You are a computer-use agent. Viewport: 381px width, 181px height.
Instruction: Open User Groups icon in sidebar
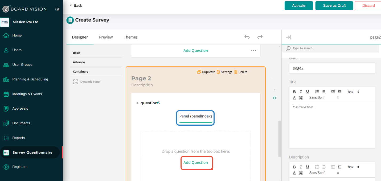pos(6,65)
